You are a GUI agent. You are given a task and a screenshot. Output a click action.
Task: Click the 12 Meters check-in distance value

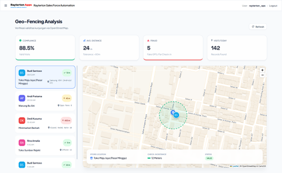click(157, 158)
